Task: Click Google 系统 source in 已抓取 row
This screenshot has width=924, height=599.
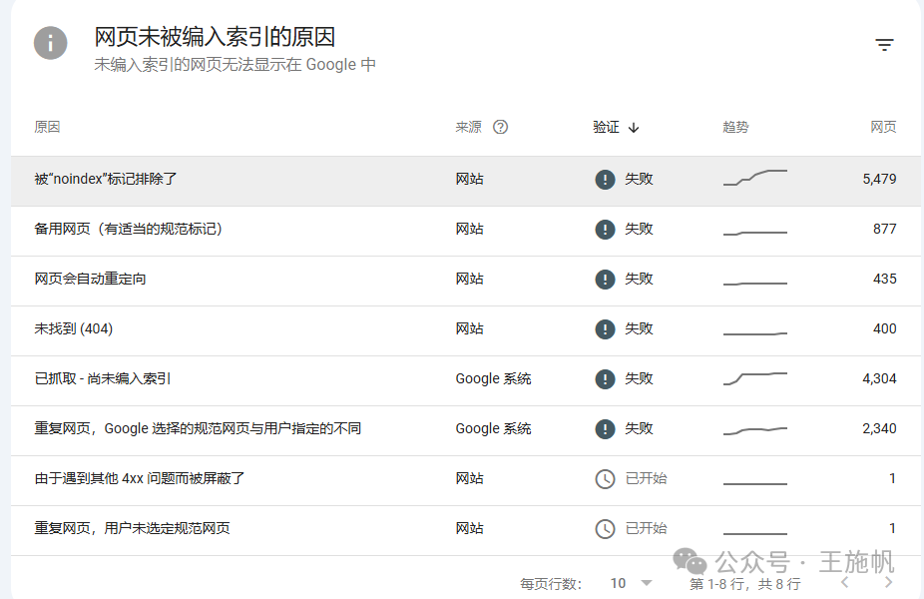Action: tap(493, 378)
